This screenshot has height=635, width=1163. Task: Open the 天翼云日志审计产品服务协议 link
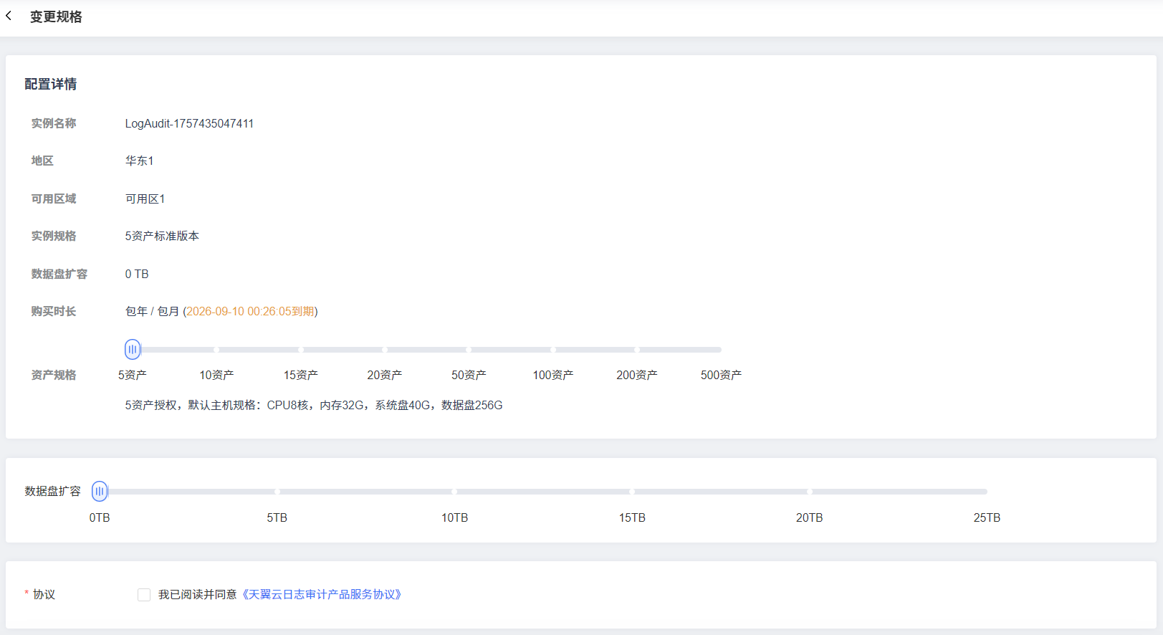(x=322, y=595)
